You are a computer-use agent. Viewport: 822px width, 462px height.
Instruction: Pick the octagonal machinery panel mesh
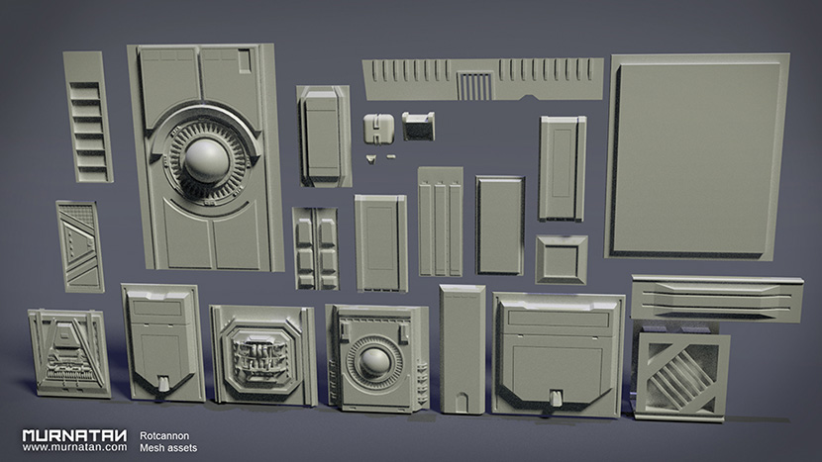263,355
